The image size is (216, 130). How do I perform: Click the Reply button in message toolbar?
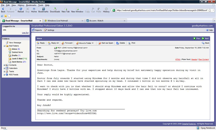(41, 43)
